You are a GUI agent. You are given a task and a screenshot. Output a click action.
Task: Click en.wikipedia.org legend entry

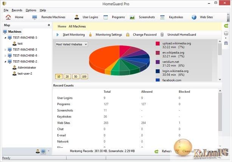point(173,54)
